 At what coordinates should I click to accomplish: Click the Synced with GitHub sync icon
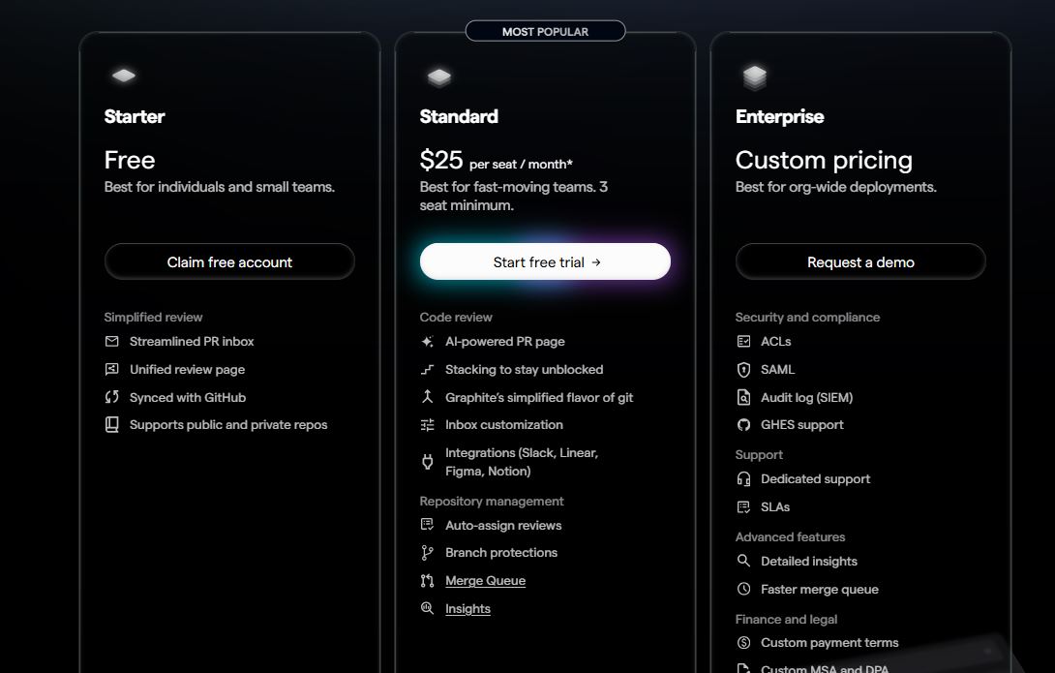[x=112, y=397]
